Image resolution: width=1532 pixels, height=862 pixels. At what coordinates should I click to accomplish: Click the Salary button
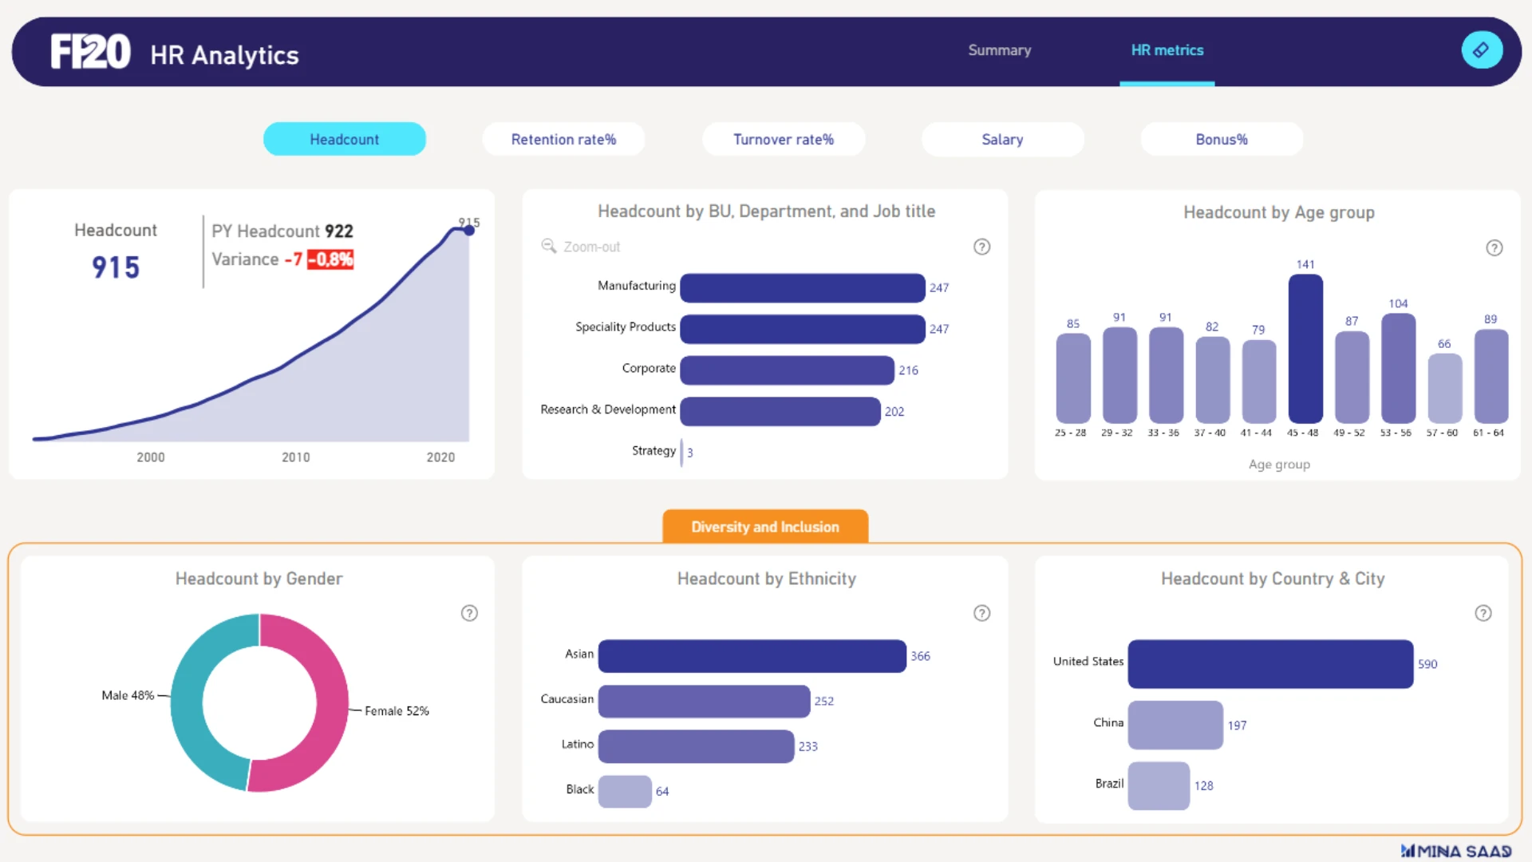(1002, 139)
